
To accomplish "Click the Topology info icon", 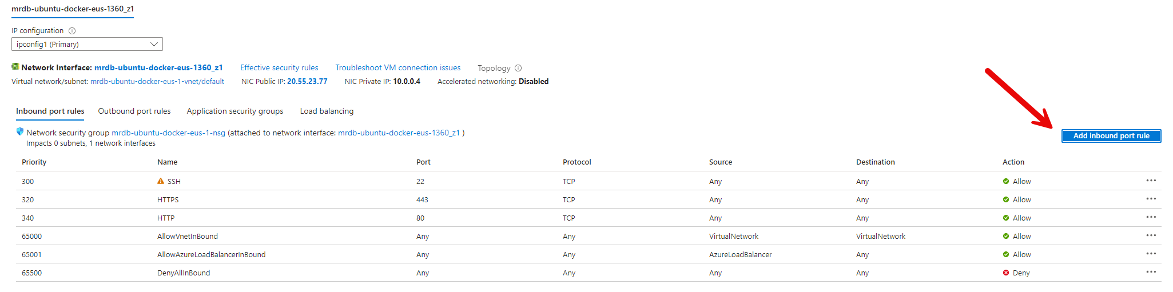I will pyautogui.click(x=518, y=68).
